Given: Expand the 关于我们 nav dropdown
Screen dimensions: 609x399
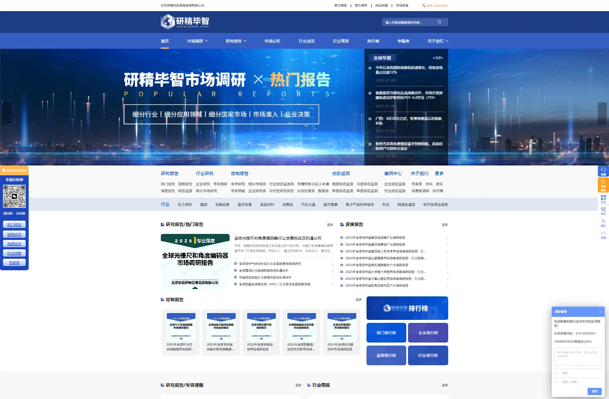Looking at the screenshot, I should point(438,41).
